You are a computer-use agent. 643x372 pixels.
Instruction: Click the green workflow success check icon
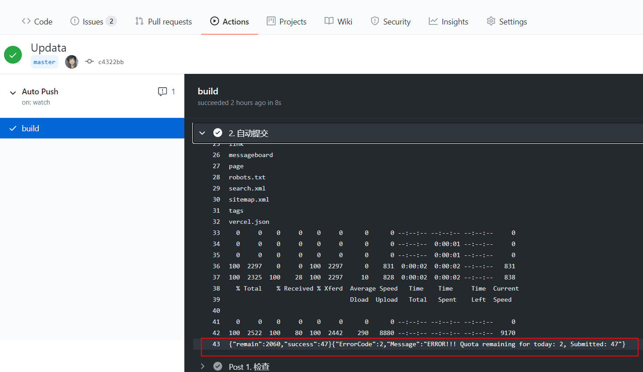tap(13, 55)
